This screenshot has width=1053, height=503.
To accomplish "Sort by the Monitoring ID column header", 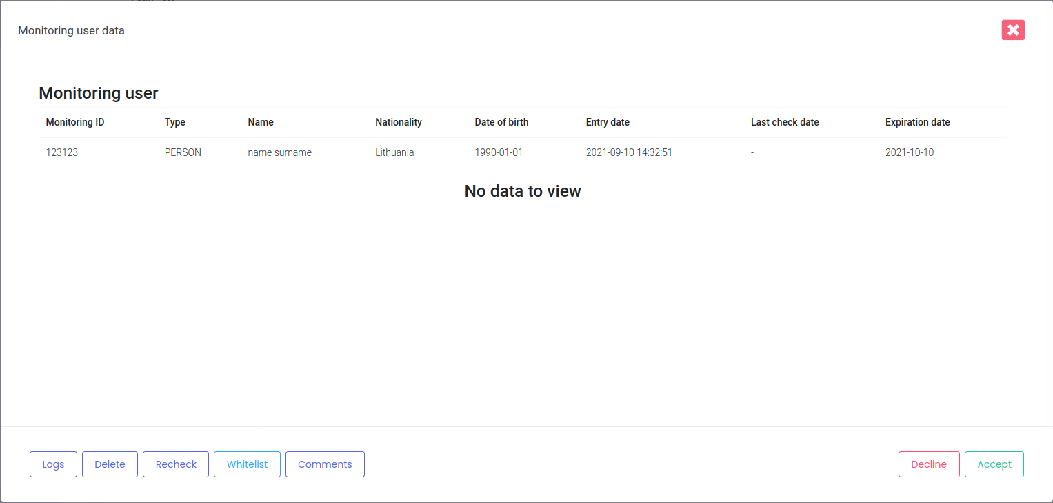I will [74, 122].
